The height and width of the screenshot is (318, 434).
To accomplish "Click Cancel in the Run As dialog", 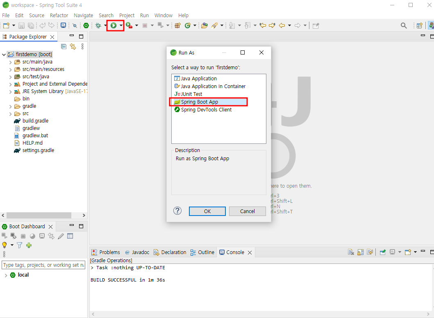I will pos(248,211).
